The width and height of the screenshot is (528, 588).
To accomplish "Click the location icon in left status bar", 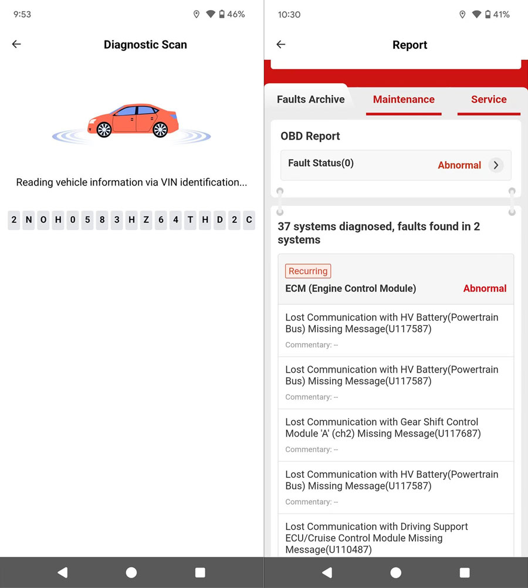I will click(197, 13).
